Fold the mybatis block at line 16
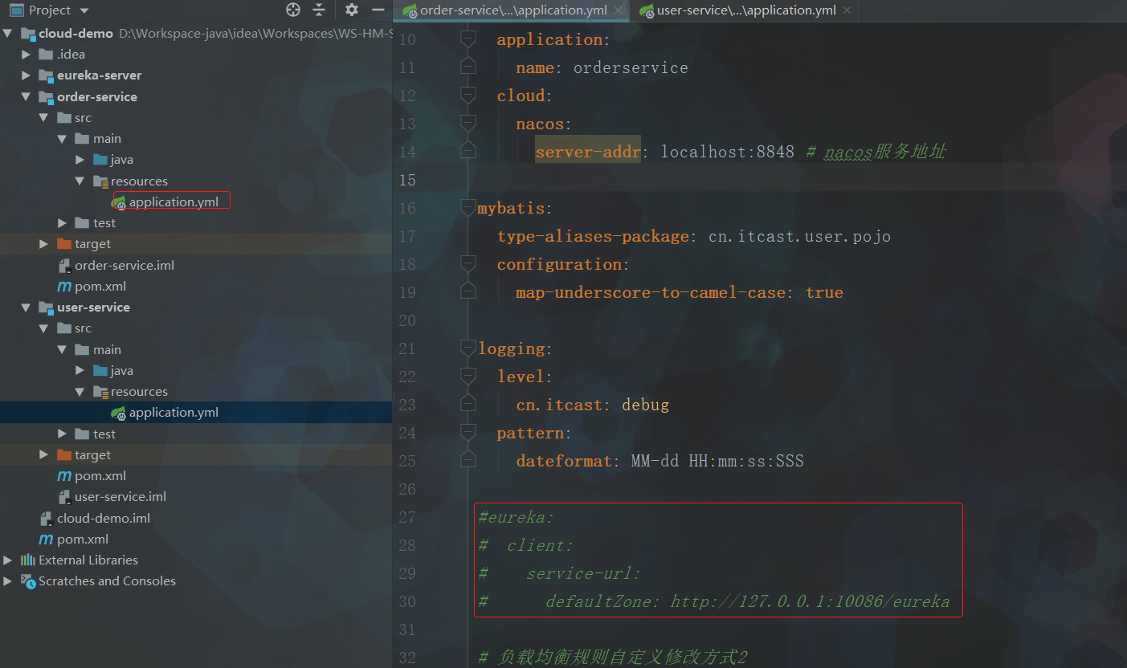The width and height of the screenshot is (1127, 668). point(468,209)
